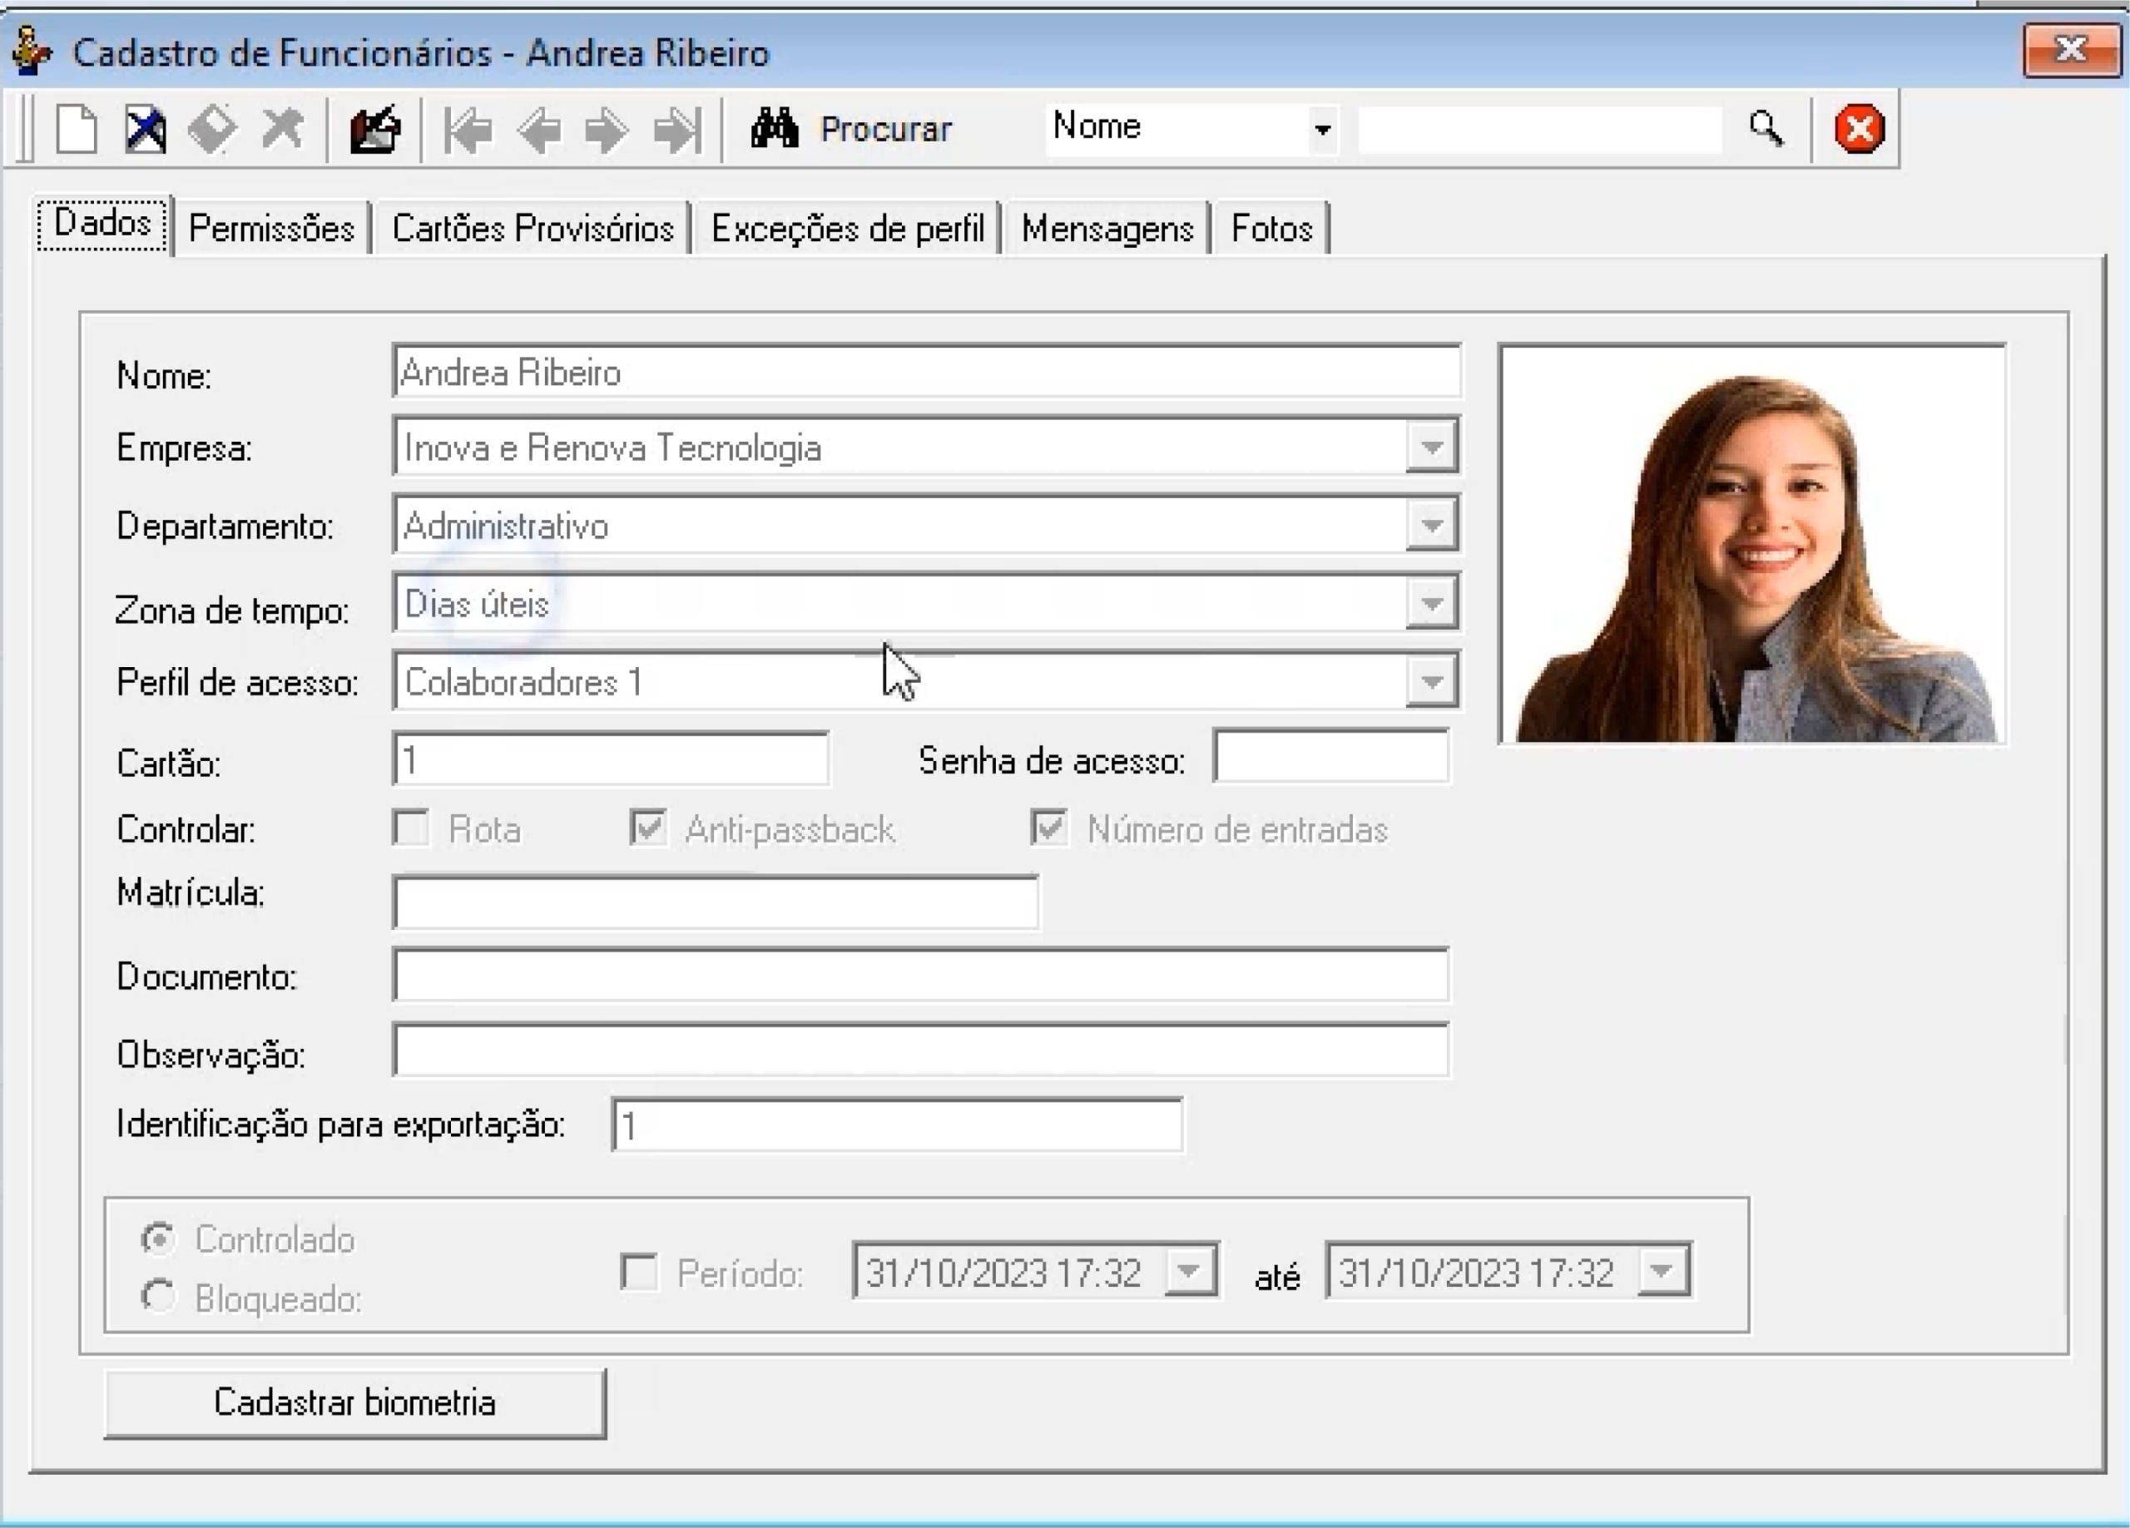Screen dimensions: 2130x1528
Task: Click the magnifying glass search icon
Action: 1766,129
